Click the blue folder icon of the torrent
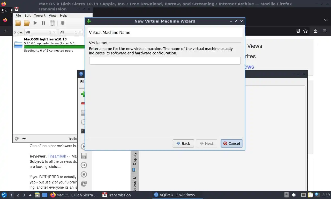The image size is (331, 199). (x=18, y=45)
